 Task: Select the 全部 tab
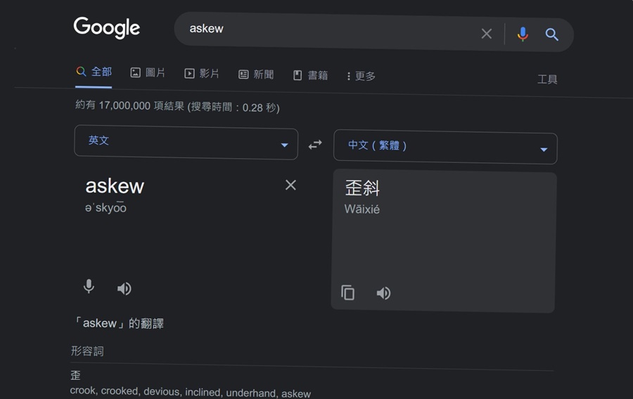94,72
